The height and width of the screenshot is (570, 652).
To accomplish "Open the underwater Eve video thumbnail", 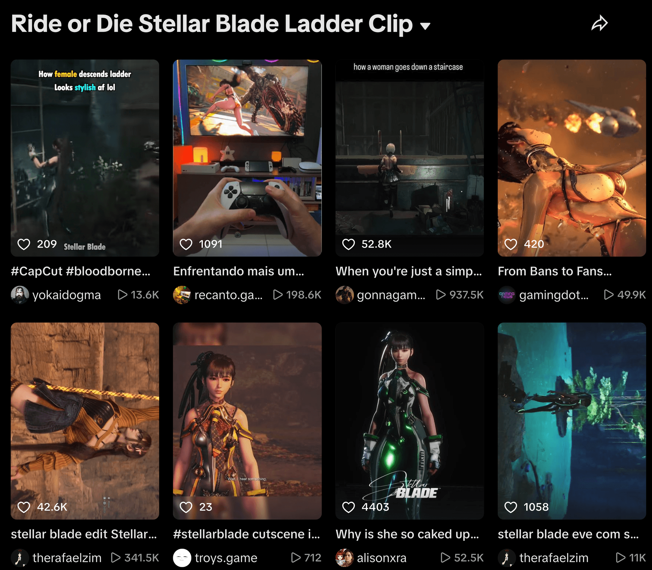I will point(572,421).
